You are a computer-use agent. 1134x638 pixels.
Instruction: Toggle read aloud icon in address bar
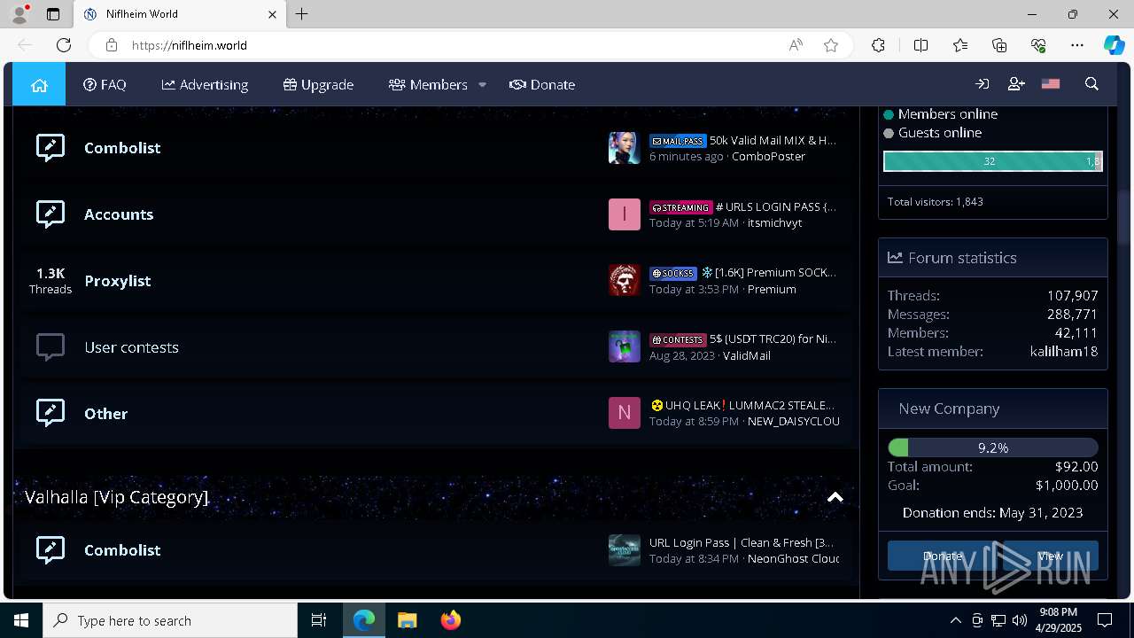[796, 45]
